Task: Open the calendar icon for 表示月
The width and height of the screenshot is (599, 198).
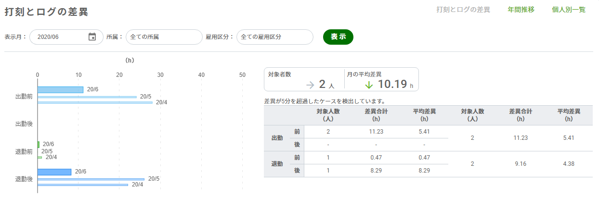Action: pyautogui.click(x=92, y=37)
